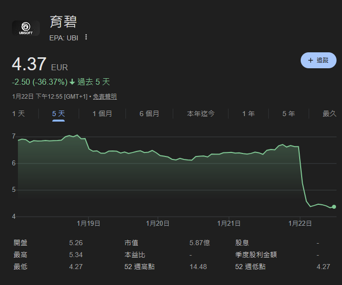This screenshot has width=342, height=285.
Task: Select the 本年迄今 year-to-date tab
Action: point(201,114)
